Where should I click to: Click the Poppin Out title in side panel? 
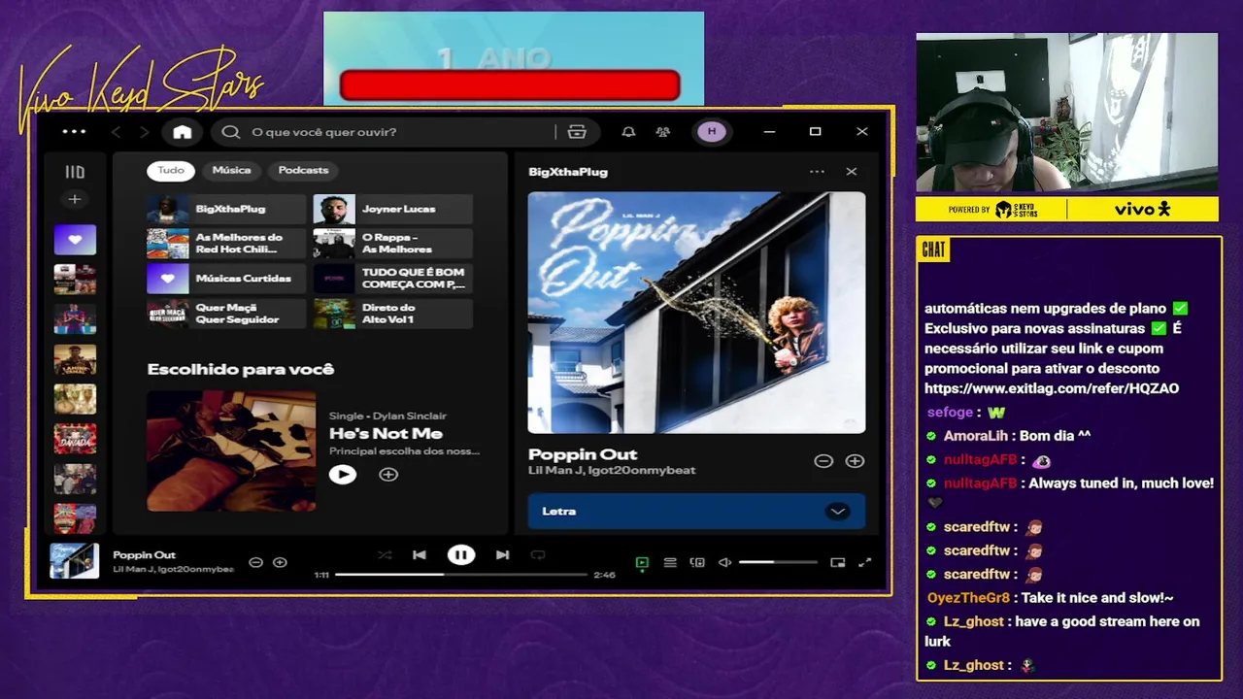[583, 454]
